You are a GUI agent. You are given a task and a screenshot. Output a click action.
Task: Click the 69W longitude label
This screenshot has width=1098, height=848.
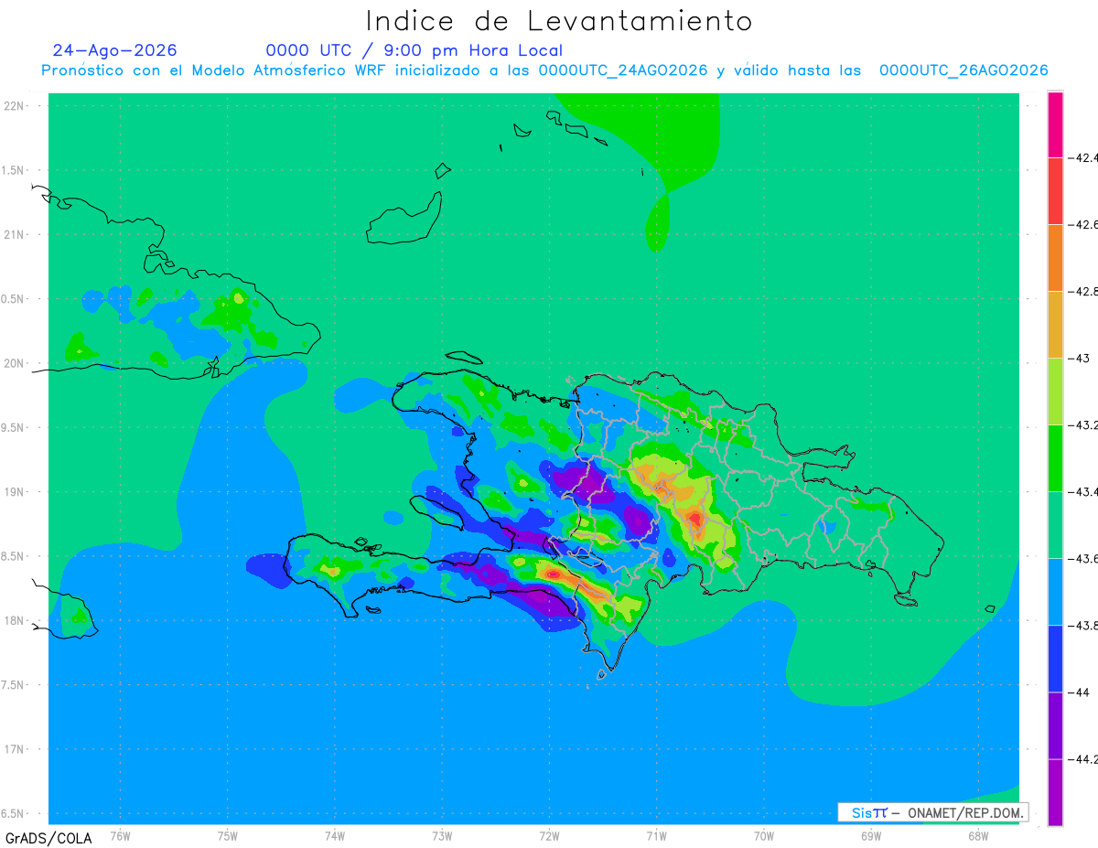871,835
